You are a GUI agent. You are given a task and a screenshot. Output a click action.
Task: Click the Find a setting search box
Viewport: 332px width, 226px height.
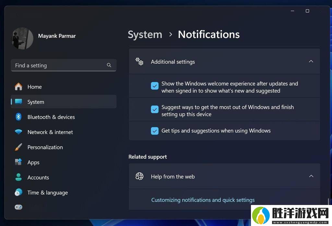pyautogui.click(x=64, y=65)
